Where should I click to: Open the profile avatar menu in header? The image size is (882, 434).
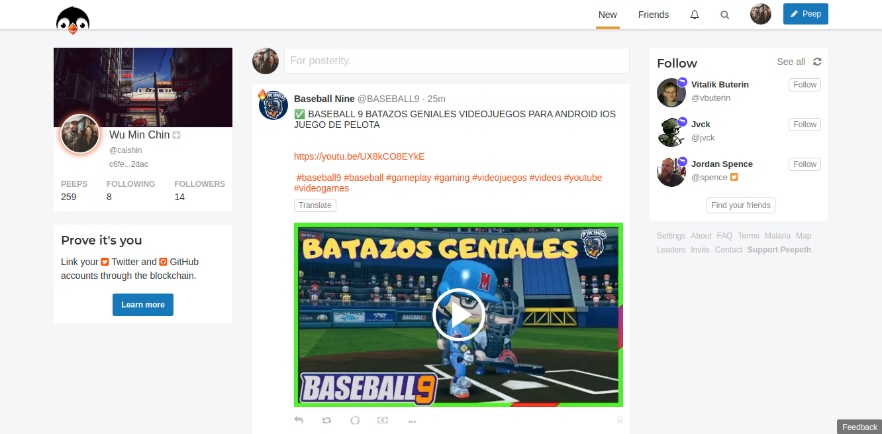click(x=761, y=14)
